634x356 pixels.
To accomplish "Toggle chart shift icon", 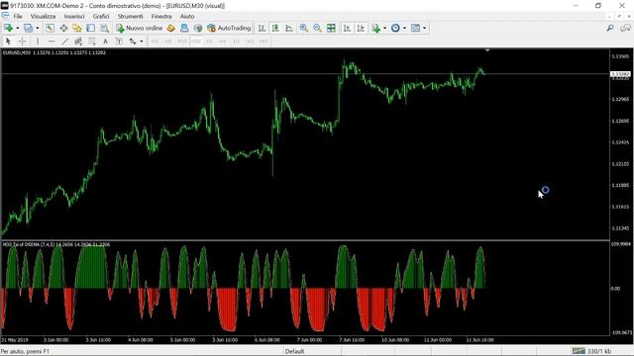I will click(x=361, y=28).
